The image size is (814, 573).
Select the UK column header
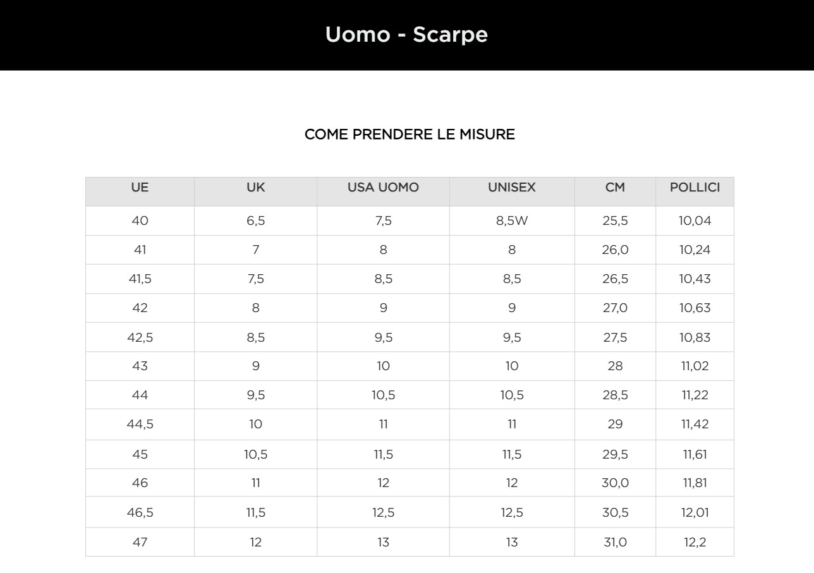[255, 188]
